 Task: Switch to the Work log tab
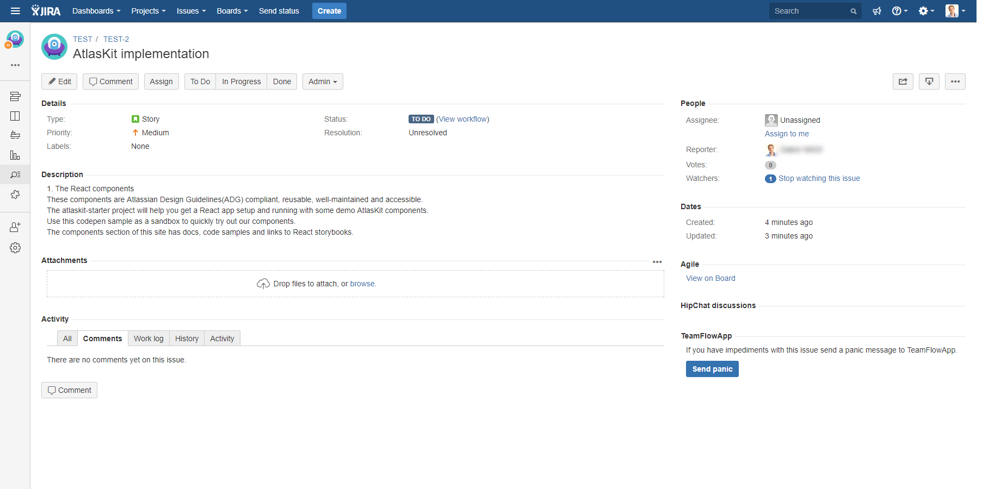(x=149, y=338)
